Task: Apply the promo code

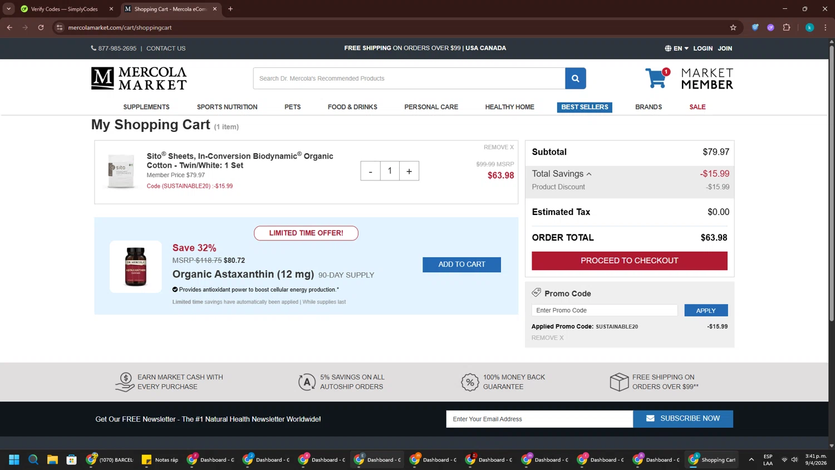Action: 706,310
